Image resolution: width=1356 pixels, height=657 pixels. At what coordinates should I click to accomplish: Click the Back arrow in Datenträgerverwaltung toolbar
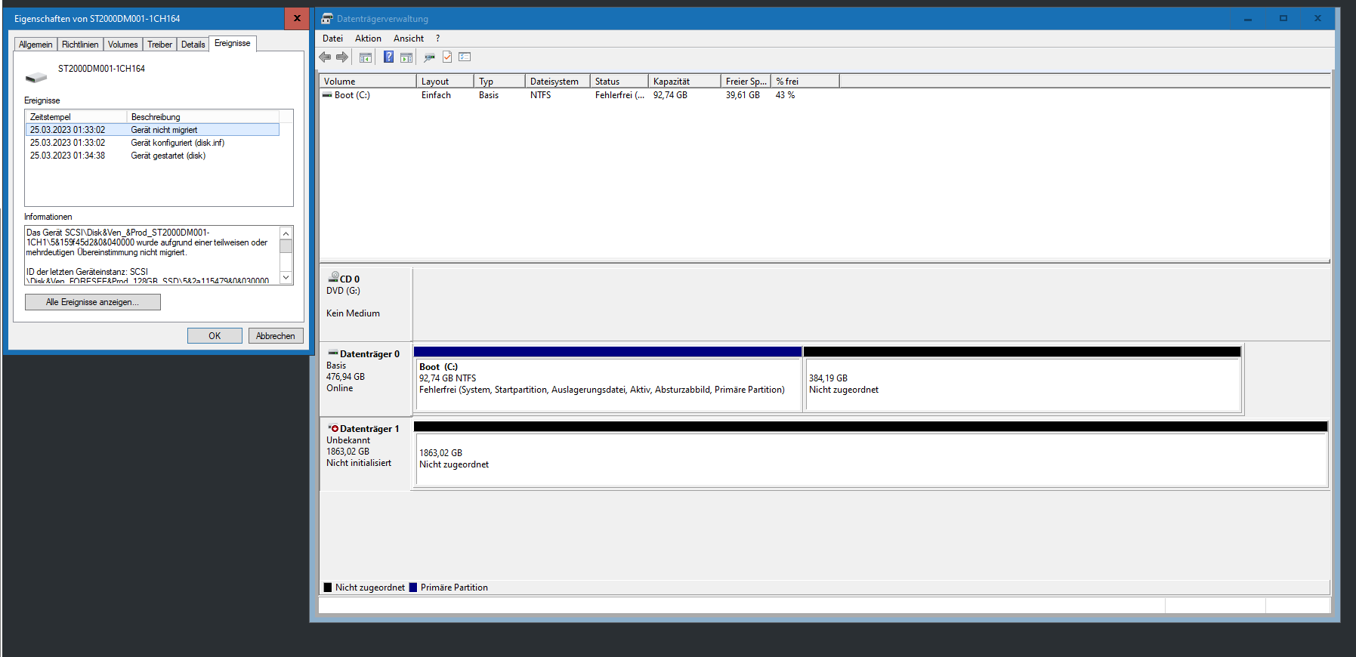(325, 57)
